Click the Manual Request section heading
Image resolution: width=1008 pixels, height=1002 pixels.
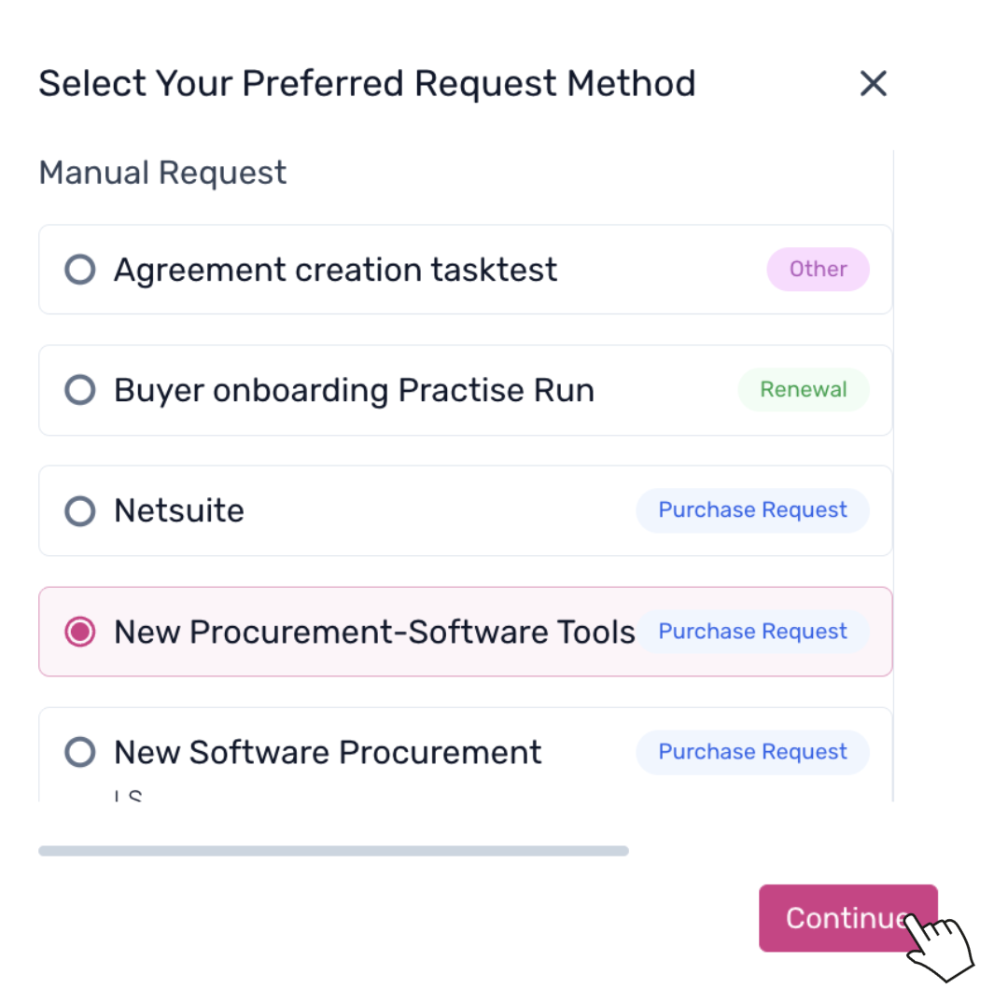(162, 173)
